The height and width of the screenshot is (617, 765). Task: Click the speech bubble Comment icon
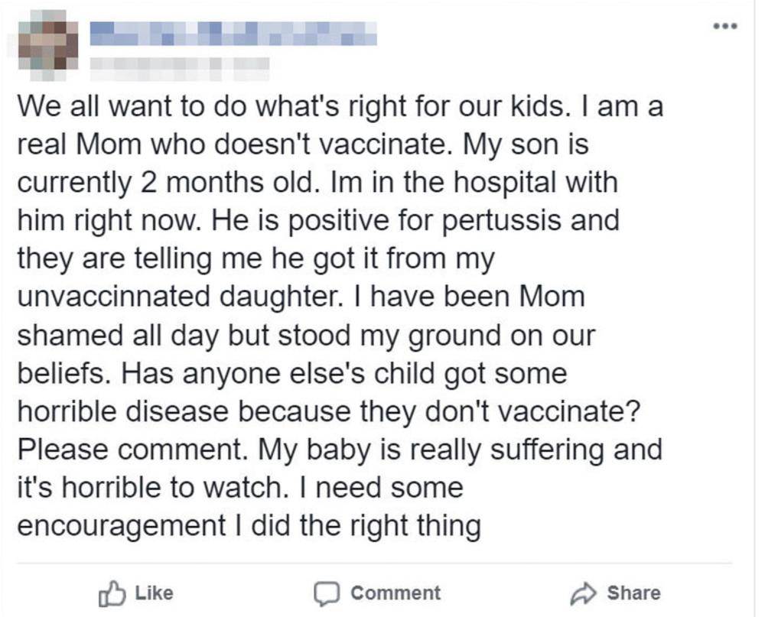(328, 593)
